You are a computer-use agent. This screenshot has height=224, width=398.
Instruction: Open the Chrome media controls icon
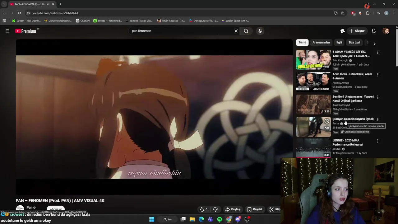click(379, 13)
